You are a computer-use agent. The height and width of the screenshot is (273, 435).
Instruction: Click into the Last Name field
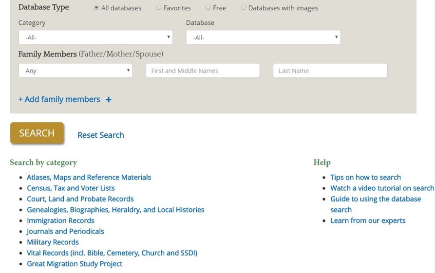pyautogui.click(x=330, y=71)
